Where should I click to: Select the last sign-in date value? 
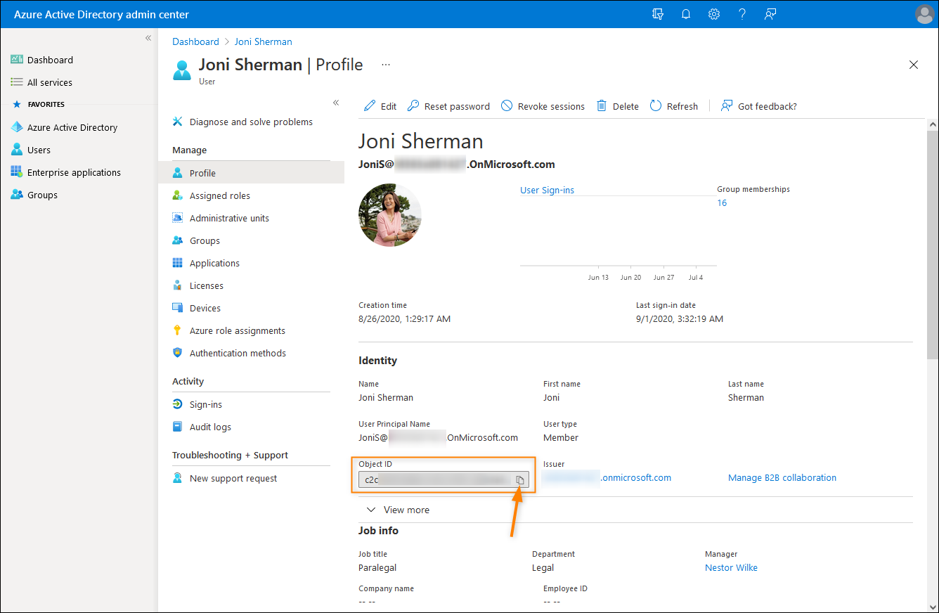click(x=680, y=318)
